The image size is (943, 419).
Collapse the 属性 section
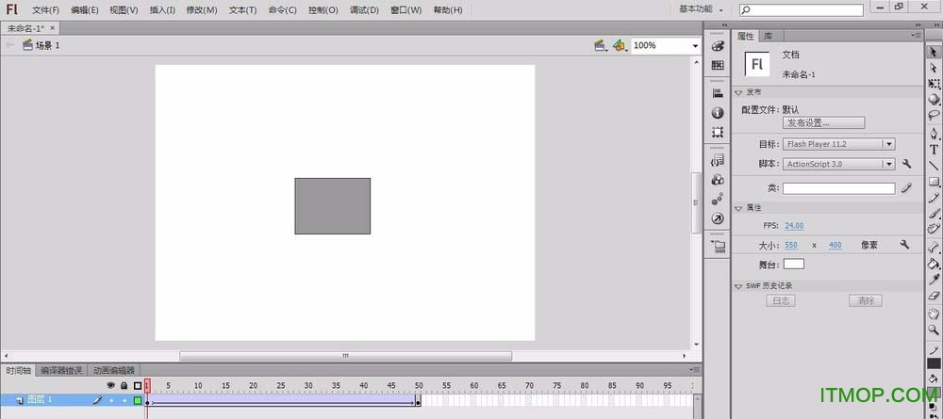coord(738,208)
